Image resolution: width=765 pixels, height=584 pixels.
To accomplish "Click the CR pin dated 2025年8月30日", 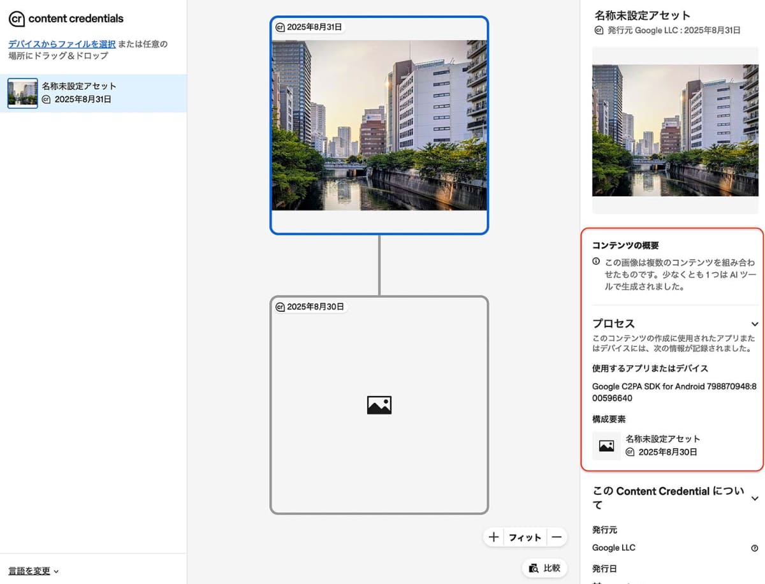I will 280,307.
